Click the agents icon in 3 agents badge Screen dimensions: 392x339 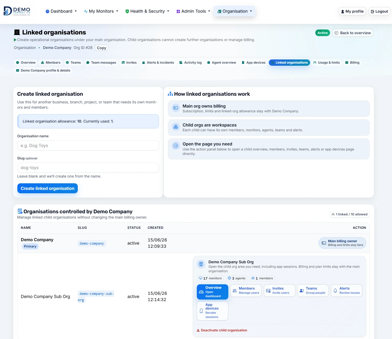tap(229, 278)
